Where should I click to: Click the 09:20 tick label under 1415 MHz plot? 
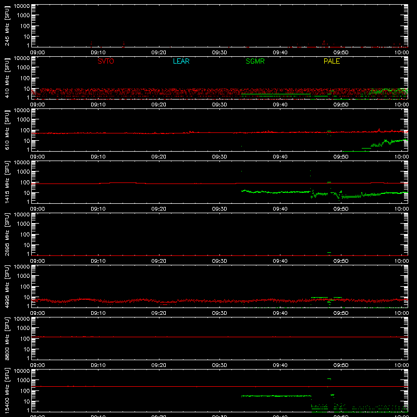click(159, 209)
